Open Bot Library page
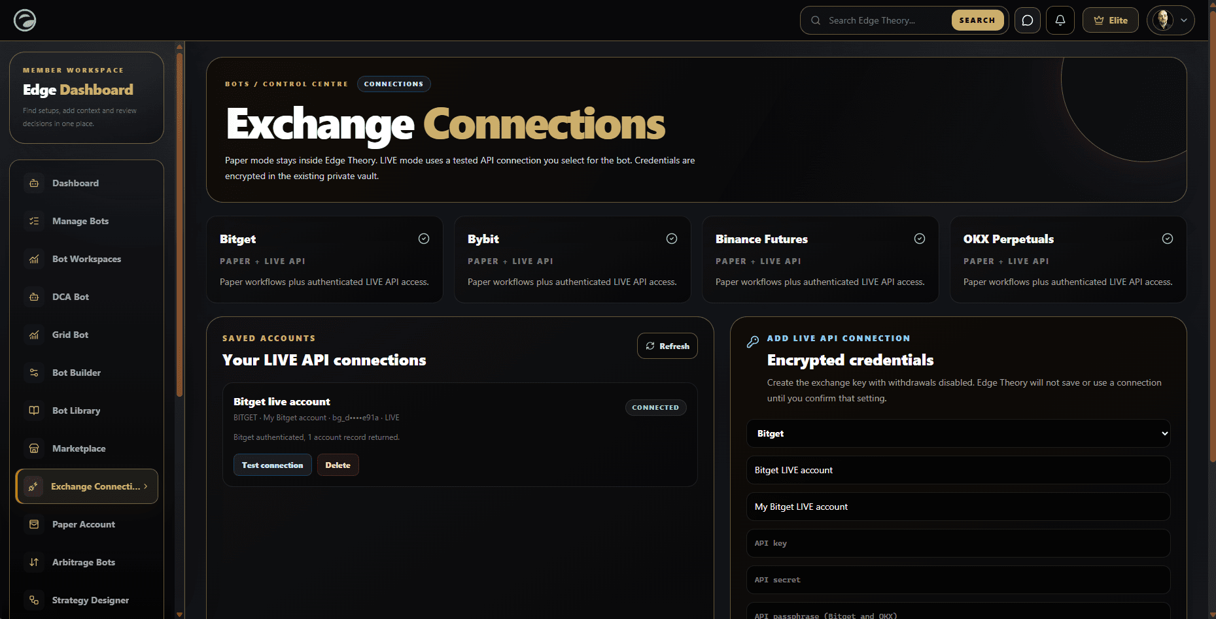The height and width of the screenshot is (619, 1216). coord(86,410)
